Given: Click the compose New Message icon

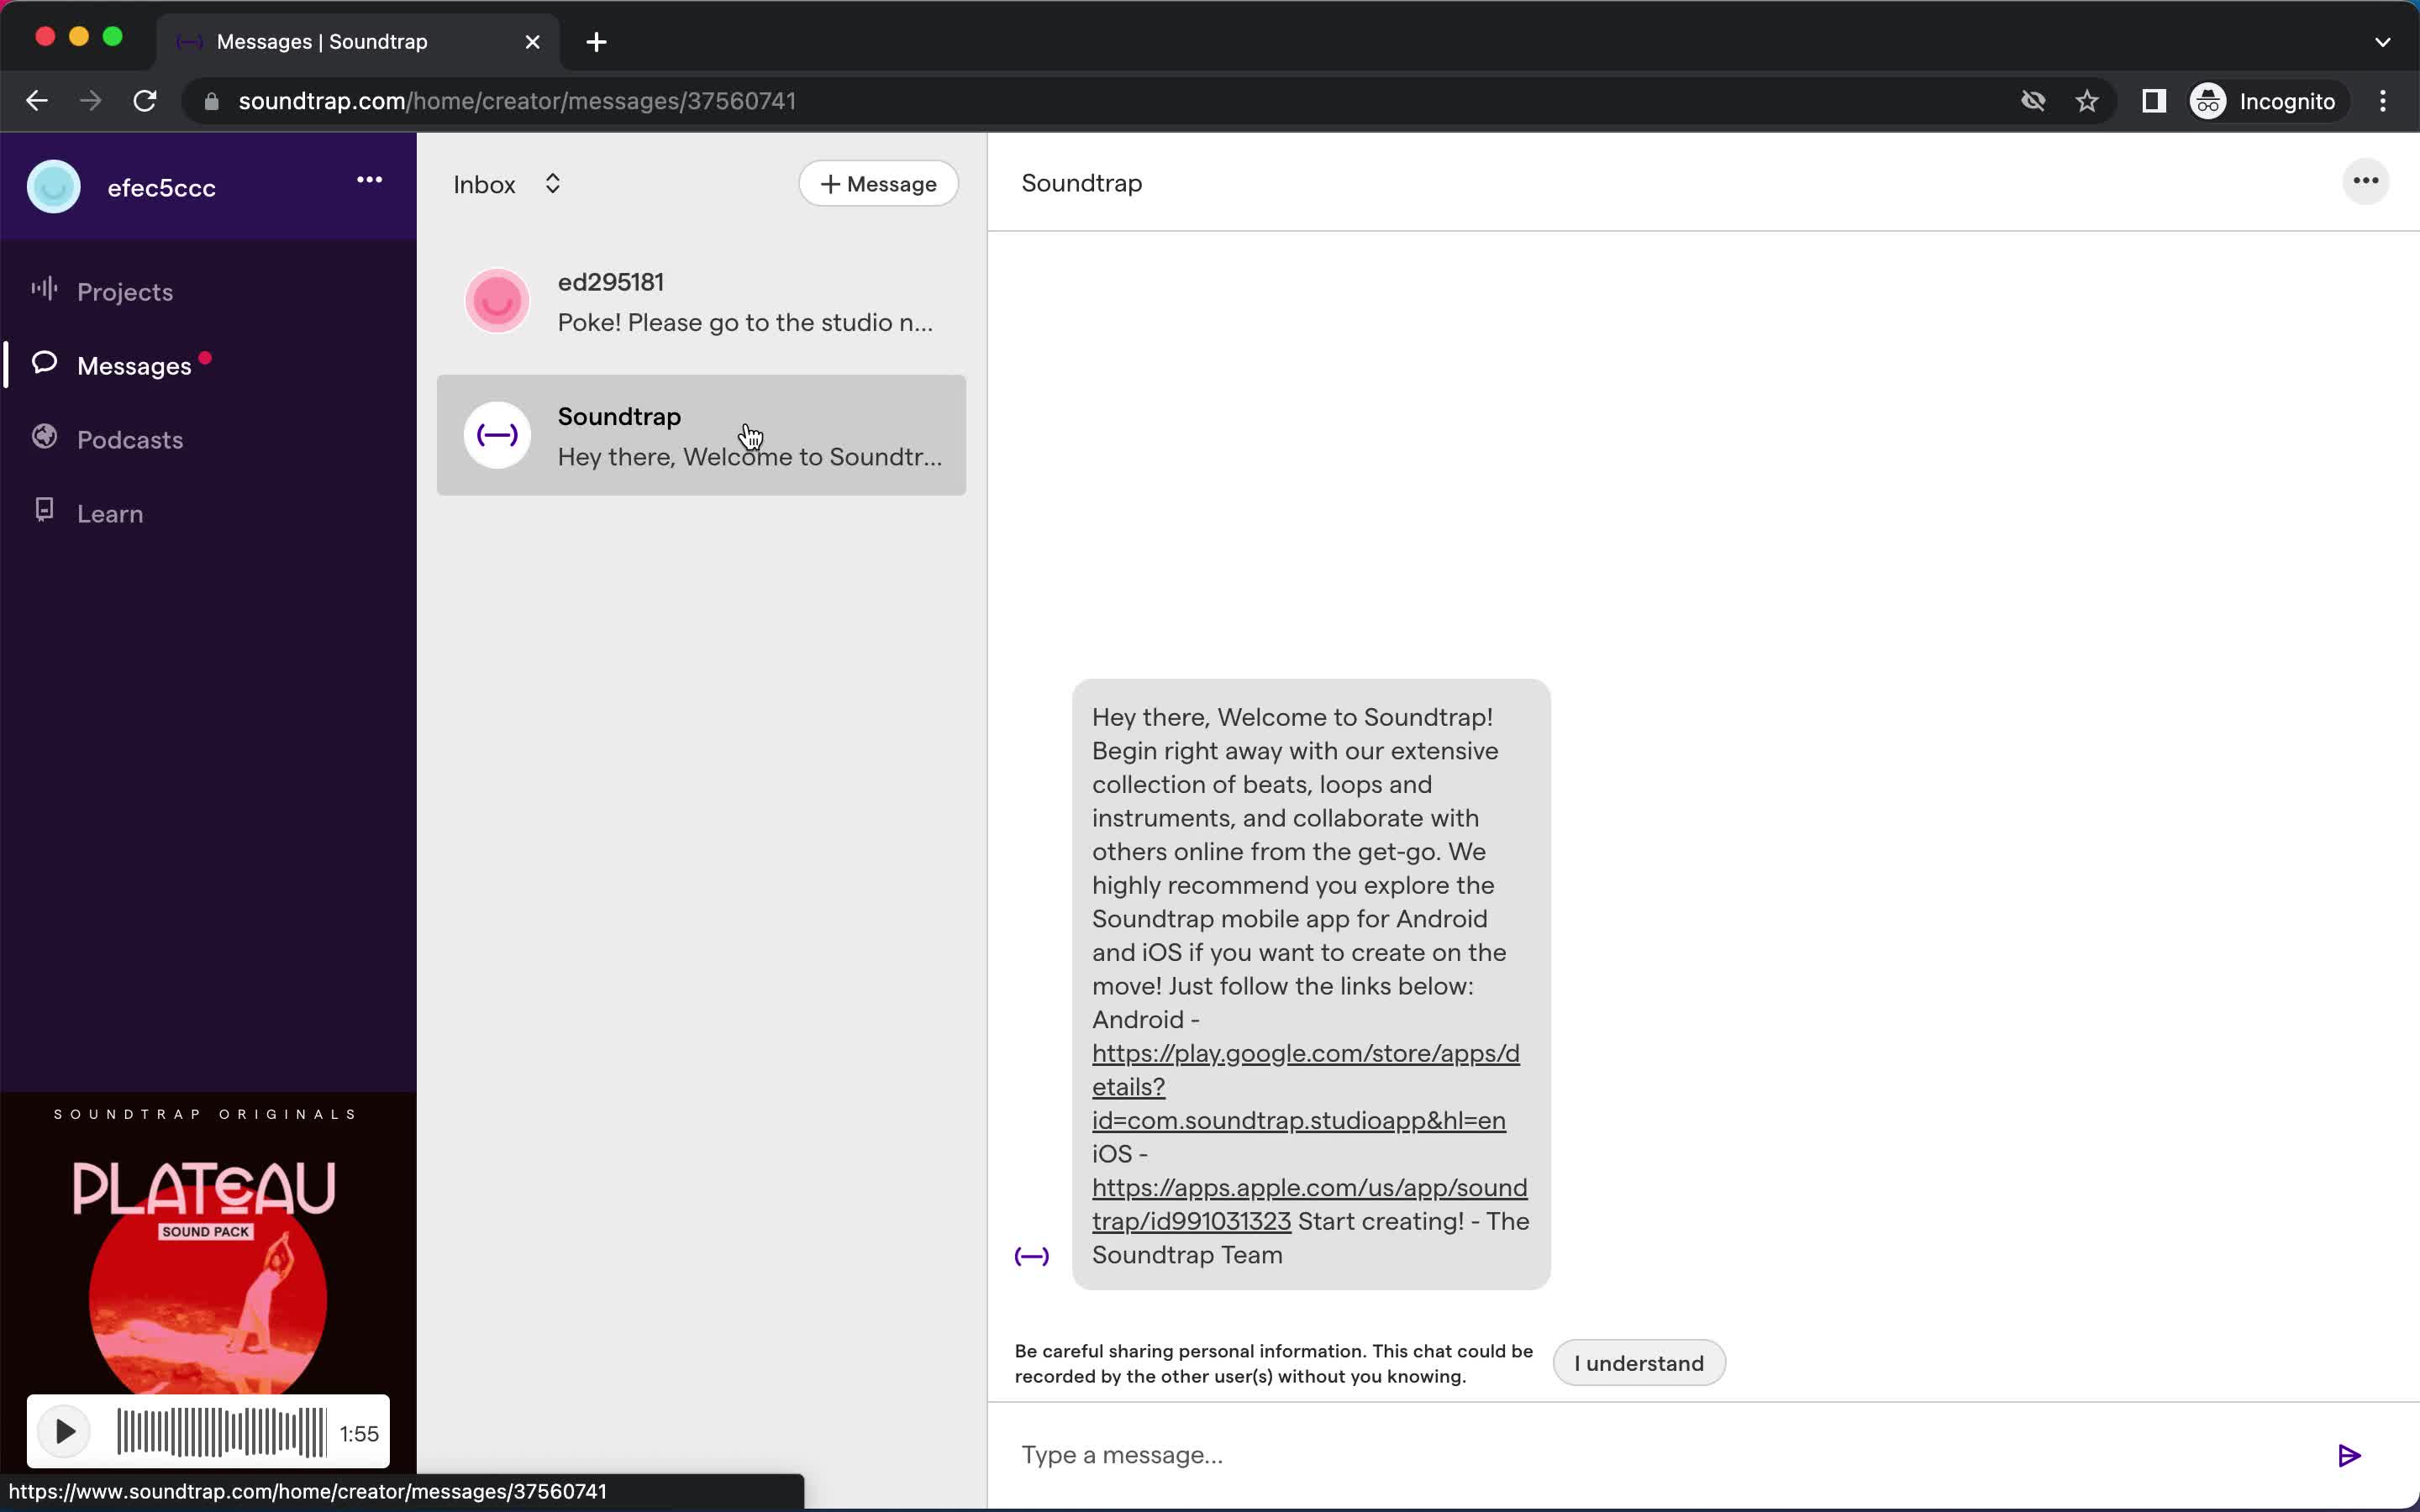Looking at the screenshot, I should point(878,183).
